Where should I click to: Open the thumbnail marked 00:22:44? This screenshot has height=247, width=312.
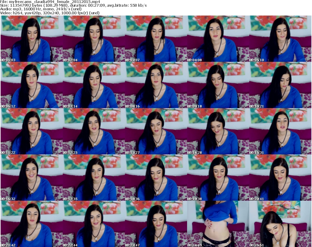coord(94,224)
